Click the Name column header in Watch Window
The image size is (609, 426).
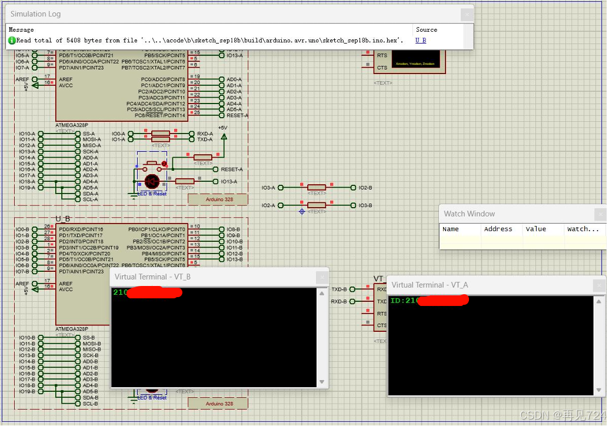(x=451, y=229)
